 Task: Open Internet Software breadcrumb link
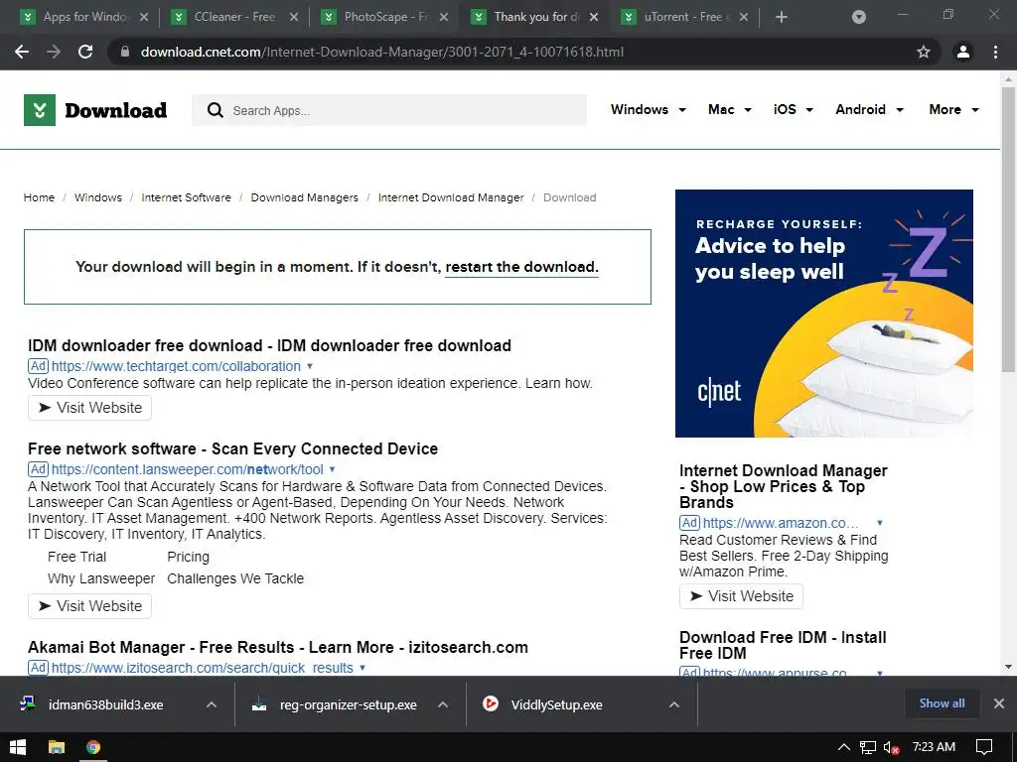(x=186, y=197)
